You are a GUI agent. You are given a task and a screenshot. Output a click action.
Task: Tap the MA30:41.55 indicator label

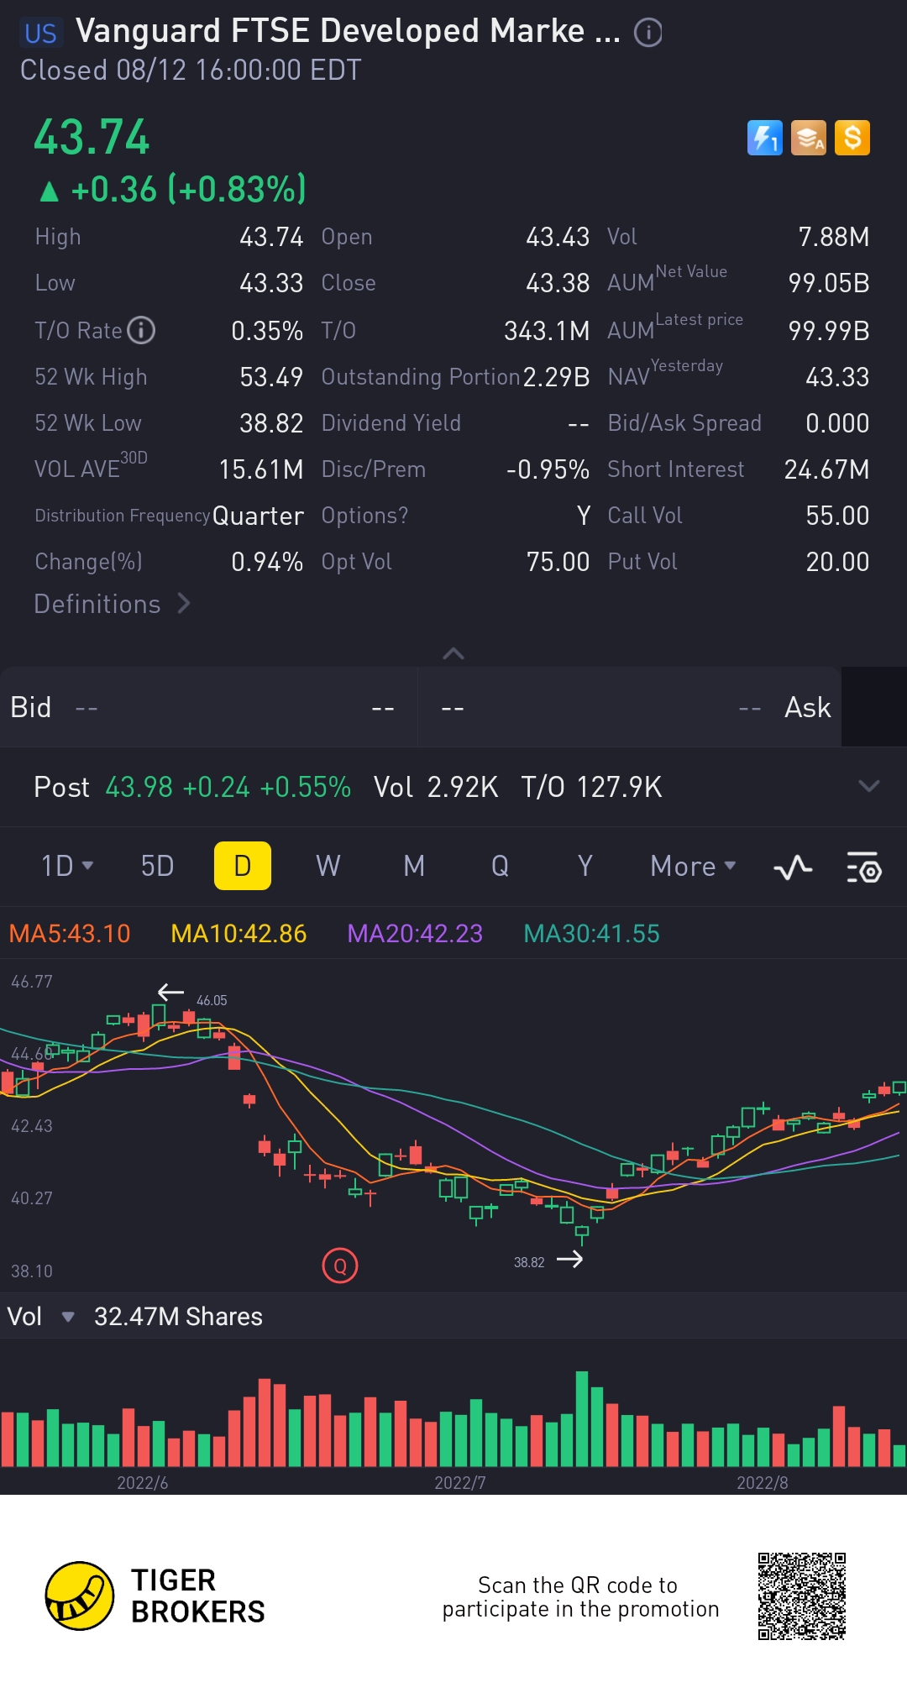[591, 934]
